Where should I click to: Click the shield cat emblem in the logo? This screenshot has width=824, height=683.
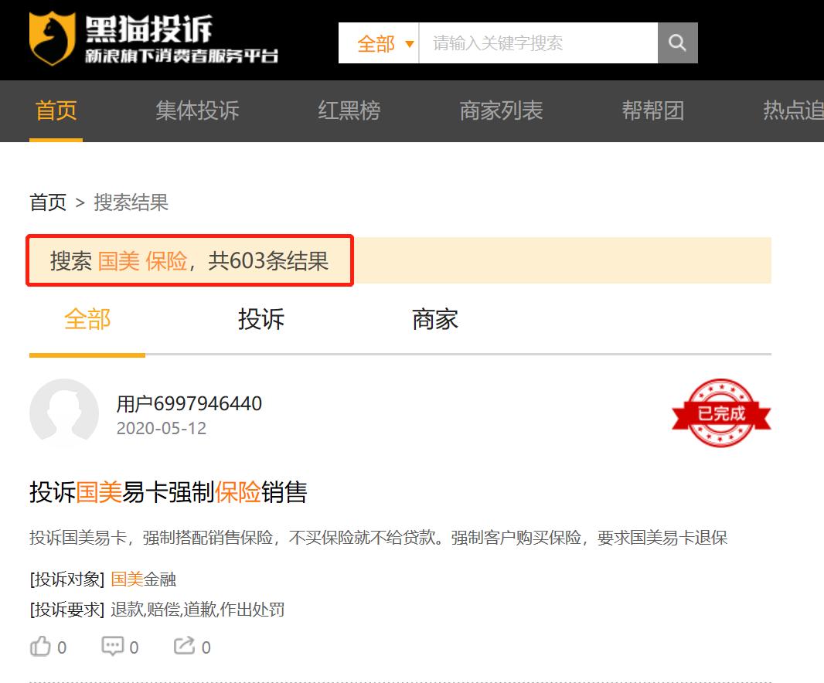pyautogui.click(x=50, y=39)
